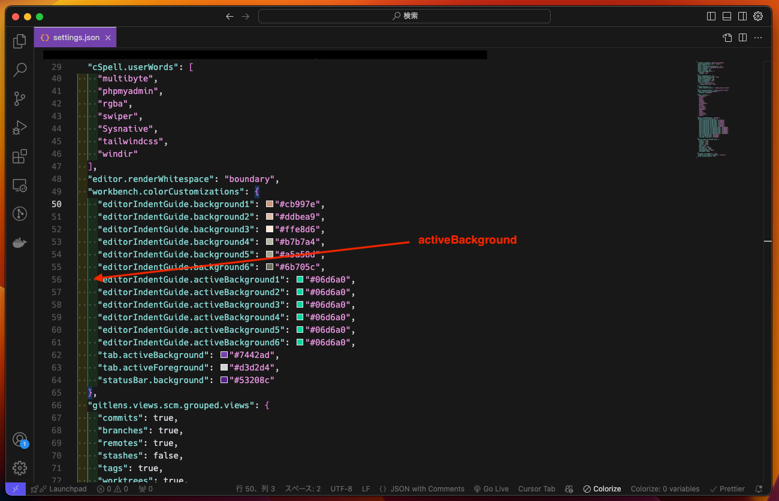Open the Source Control view
Screen dimensions: 779x501
(x=20, y=99)
